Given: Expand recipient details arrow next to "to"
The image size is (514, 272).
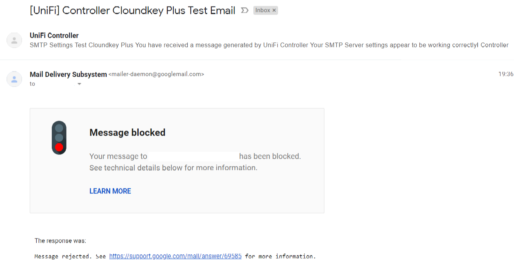Looking at the screenshot, I should coord(80,84).
